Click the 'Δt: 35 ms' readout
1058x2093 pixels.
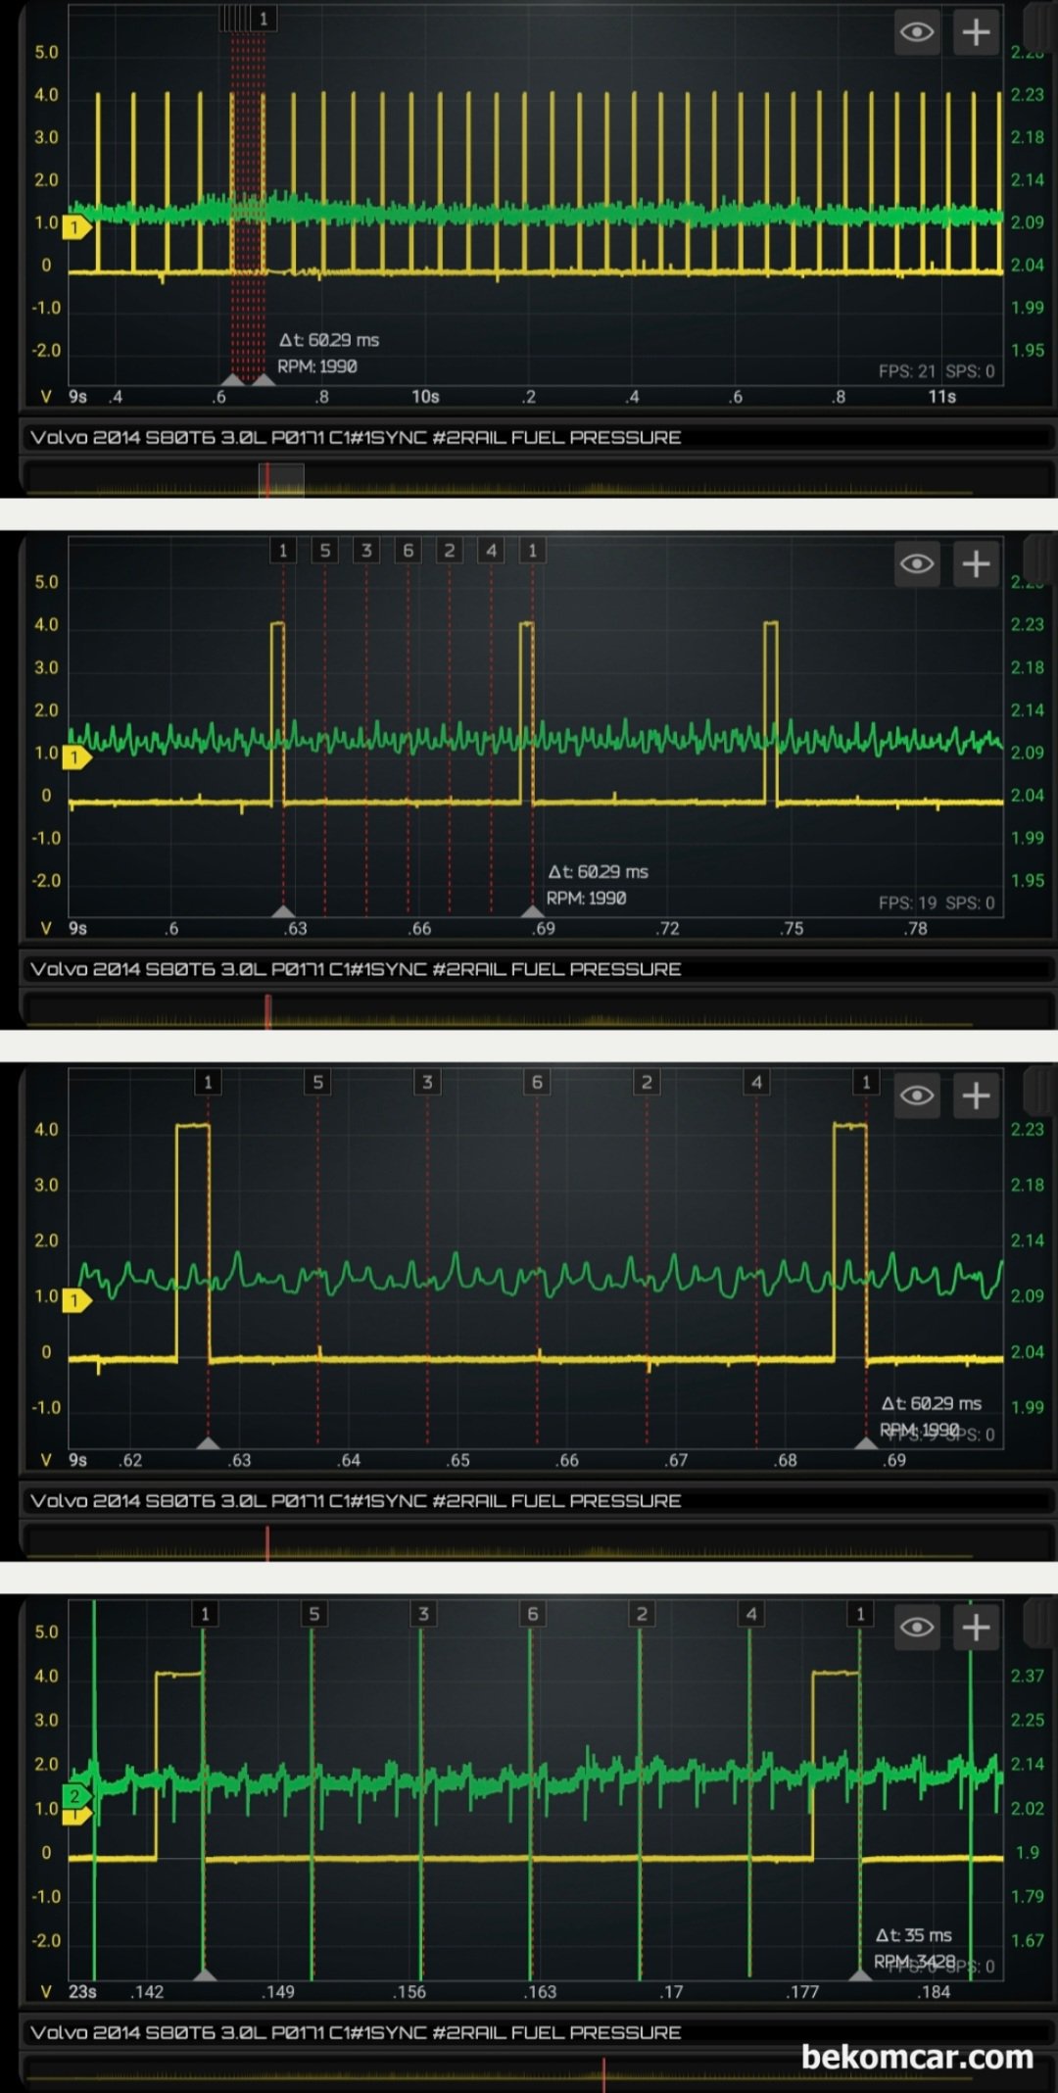pyautogui.click(x=913, y=1935)
